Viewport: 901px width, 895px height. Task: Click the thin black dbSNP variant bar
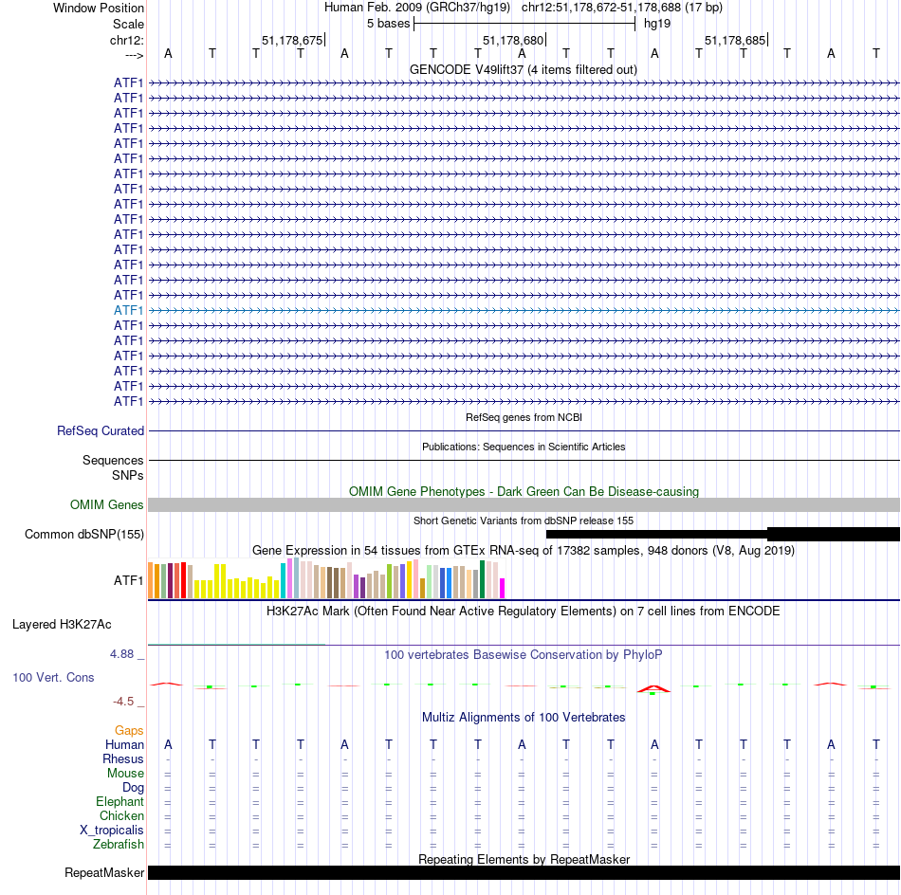point(656,534)
